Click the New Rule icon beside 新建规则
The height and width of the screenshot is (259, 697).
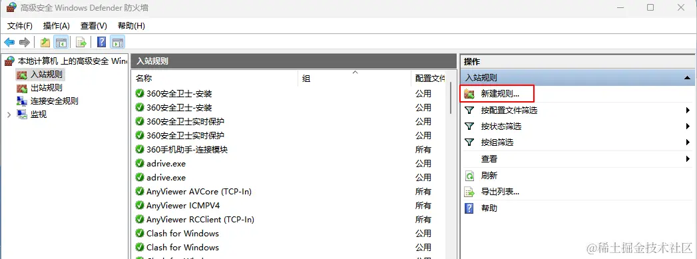tap(469, 94)
